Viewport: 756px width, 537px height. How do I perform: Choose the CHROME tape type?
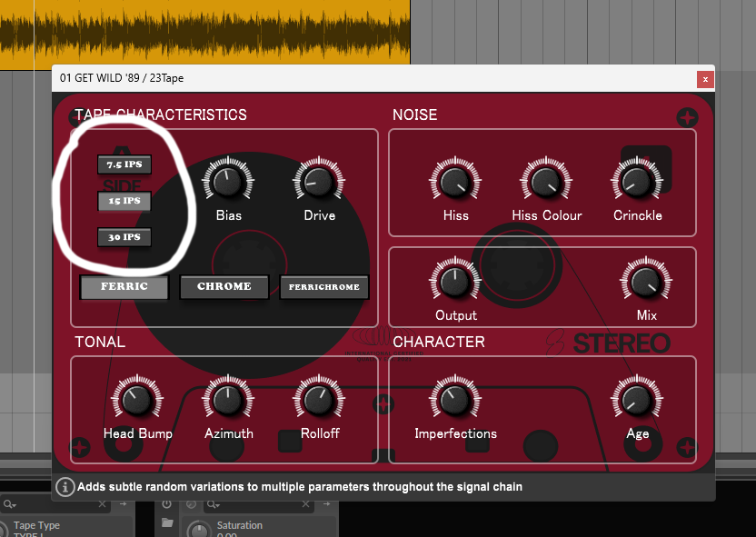tap(224, 287)
